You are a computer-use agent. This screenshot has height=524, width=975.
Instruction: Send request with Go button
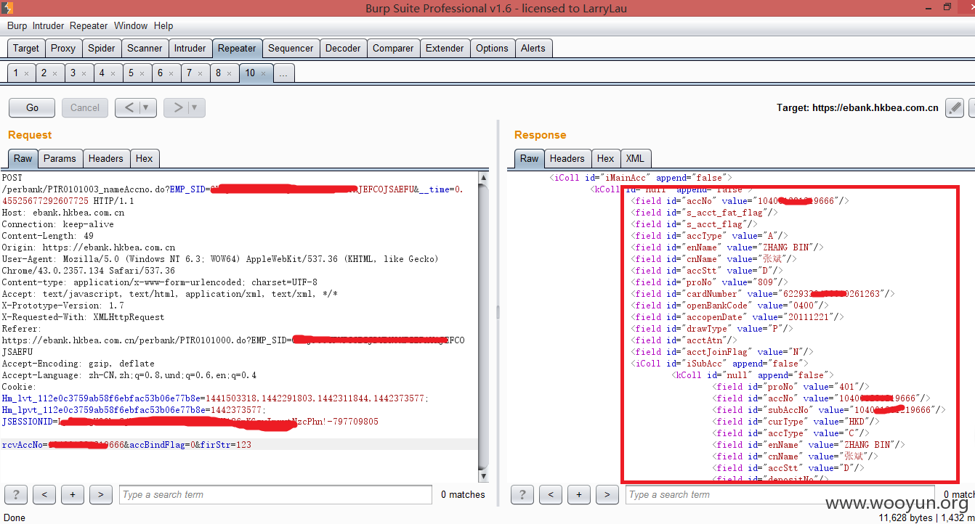(32, 107)
